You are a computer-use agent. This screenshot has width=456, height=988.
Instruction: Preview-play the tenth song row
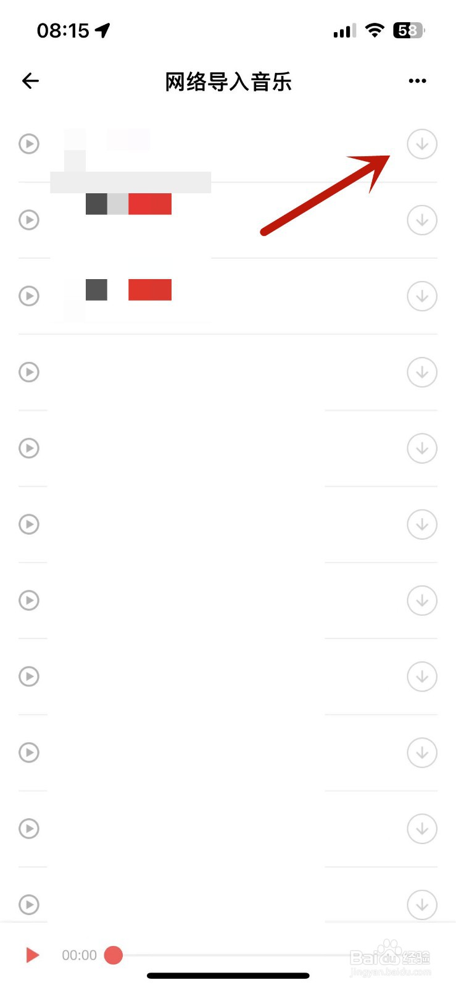(x=29, y=829)
